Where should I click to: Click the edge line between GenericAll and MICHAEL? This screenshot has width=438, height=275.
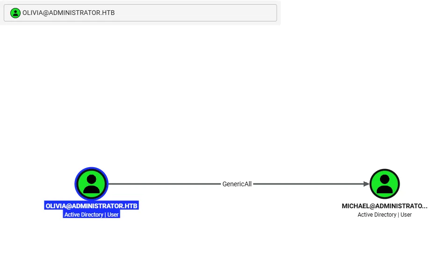click(308, 184)
